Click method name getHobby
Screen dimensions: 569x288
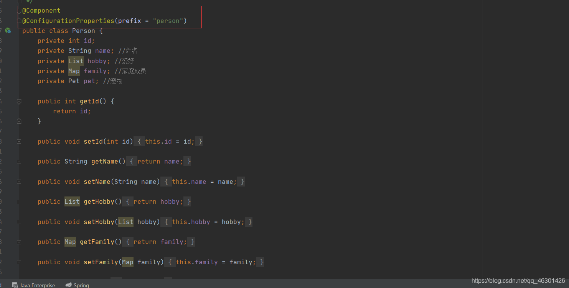pyautogui.click(x=99, y=201)
